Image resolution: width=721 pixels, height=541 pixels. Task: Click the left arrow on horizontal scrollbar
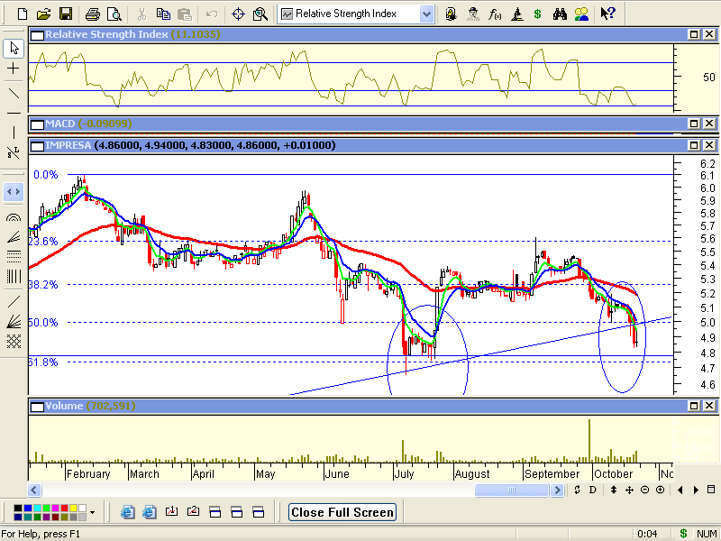34,490
